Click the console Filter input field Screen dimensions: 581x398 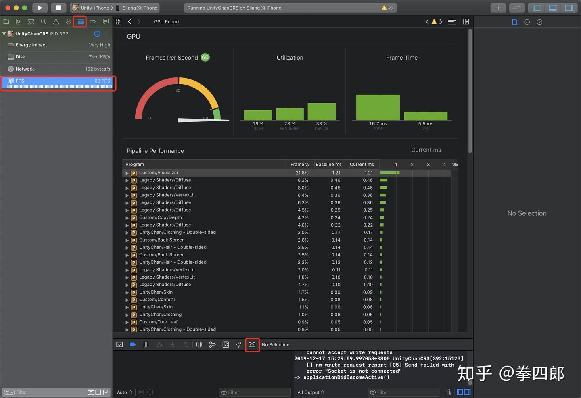403,392
